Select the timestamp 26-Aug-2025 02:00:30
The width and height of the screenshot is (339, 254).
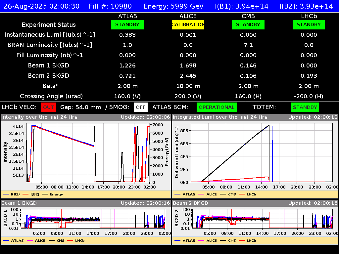point(41,6)
